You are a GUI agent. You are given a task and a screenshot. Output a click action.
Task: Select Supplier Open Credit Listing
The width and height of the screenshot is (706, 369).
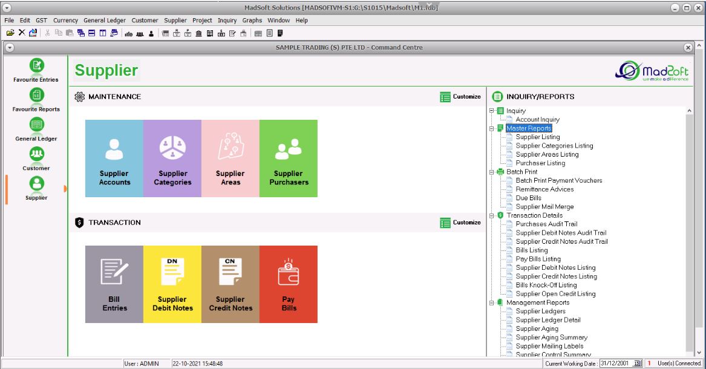tap(555, 294)
